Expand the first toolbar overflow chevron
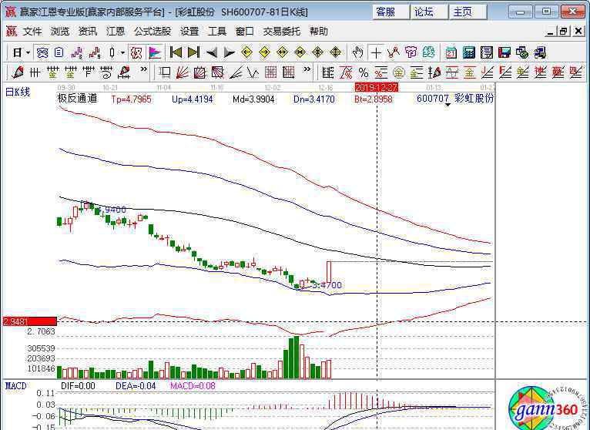590x430 pixels. coord(143,69)
